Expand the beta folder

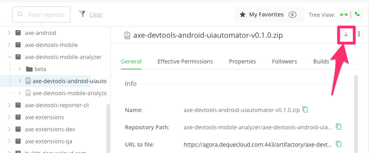click(20, 69)
